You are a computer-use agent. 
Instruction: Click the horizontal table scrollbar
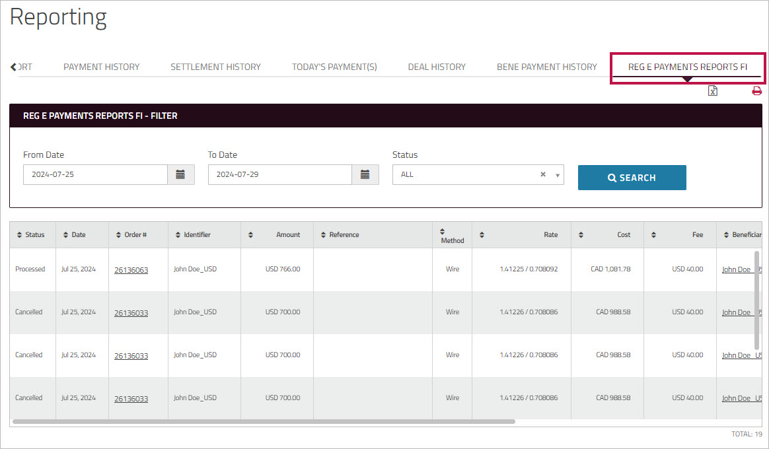tap(263, 421)
